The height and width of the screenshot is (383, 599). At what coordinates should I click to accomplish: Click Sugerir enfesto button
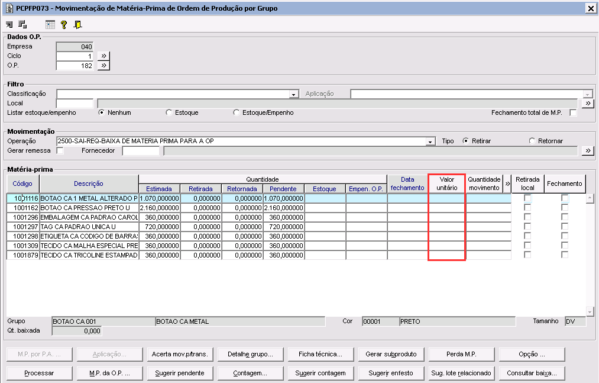391,373
